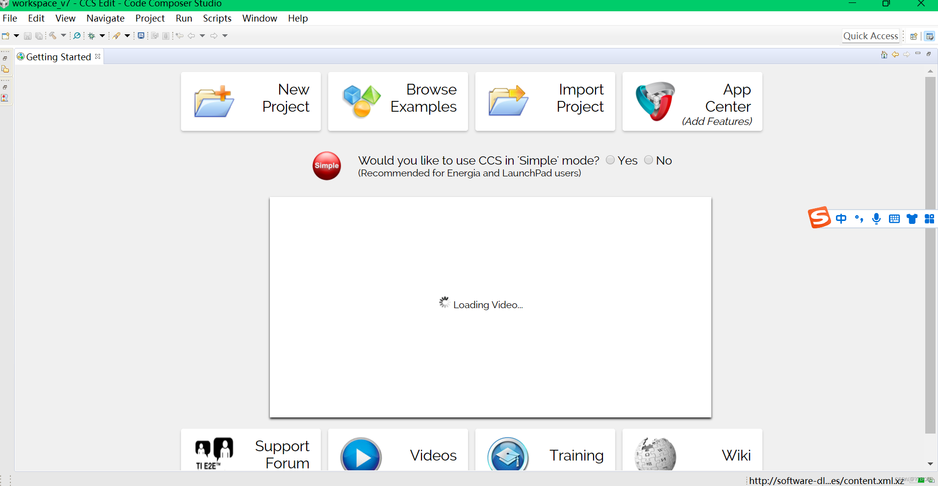Click the Build hammer icon
Screen dimensions: 938x486
(x=53, y=36)
